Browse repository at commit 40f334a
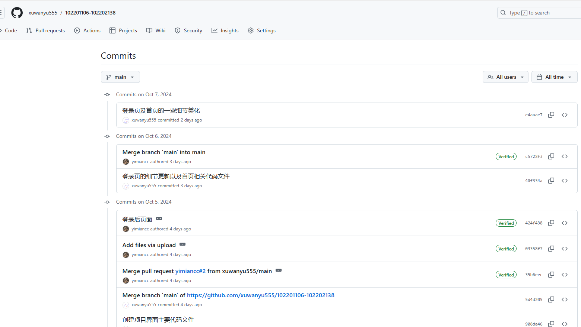The image size is (581, 327). click(565, 181)
